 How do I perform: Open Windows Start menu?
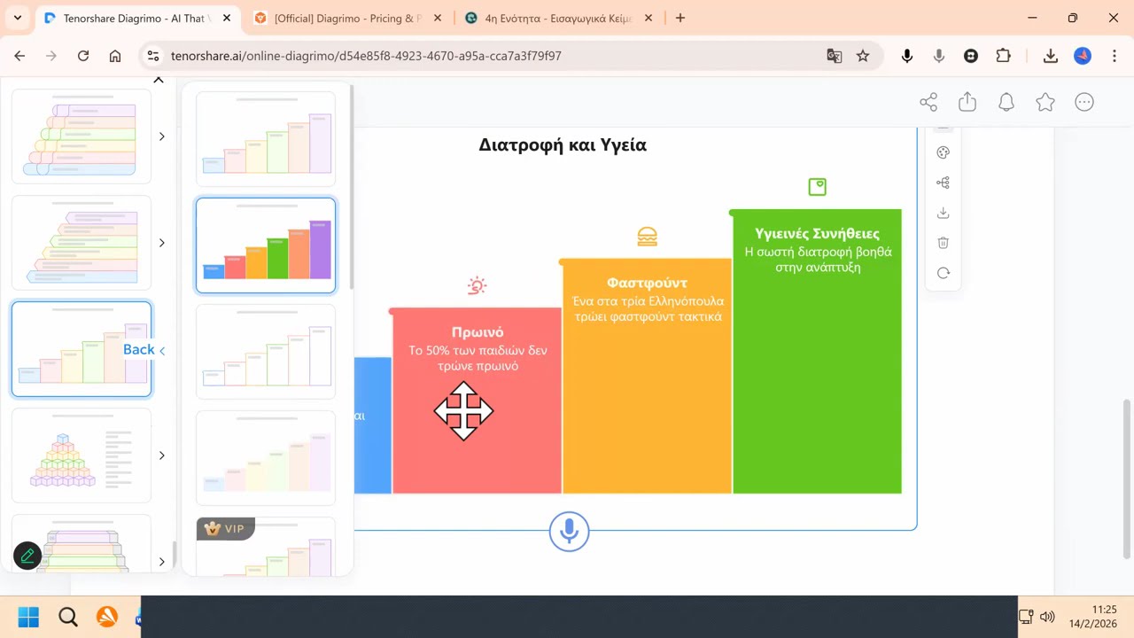click(28, 617)
